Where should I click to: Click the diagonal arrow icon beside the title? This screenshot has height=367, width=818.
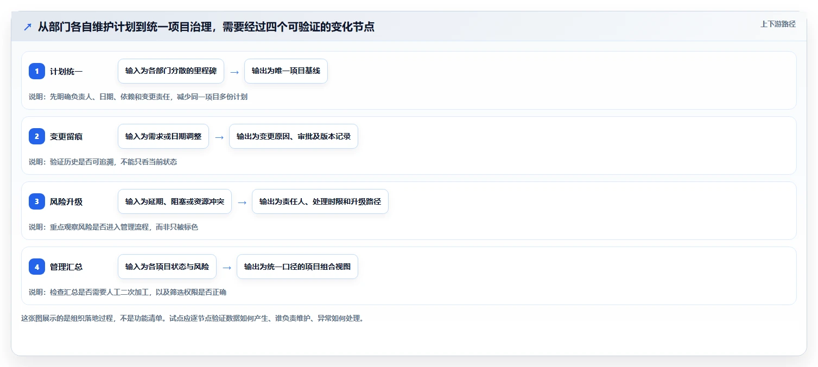pos(28,27)
